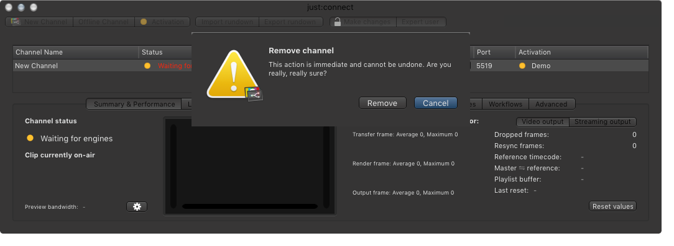Click the Reset values button
The image size is (674, 246).
coord(612,206)
